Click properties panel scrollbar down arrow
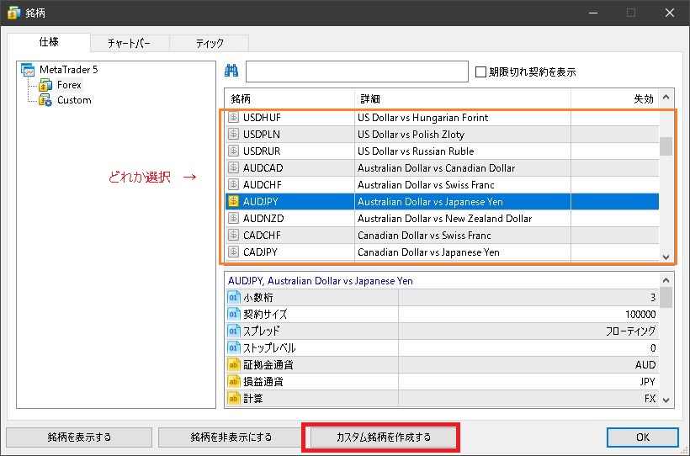This screenshot has width=690, height=456. click(666, 400)
